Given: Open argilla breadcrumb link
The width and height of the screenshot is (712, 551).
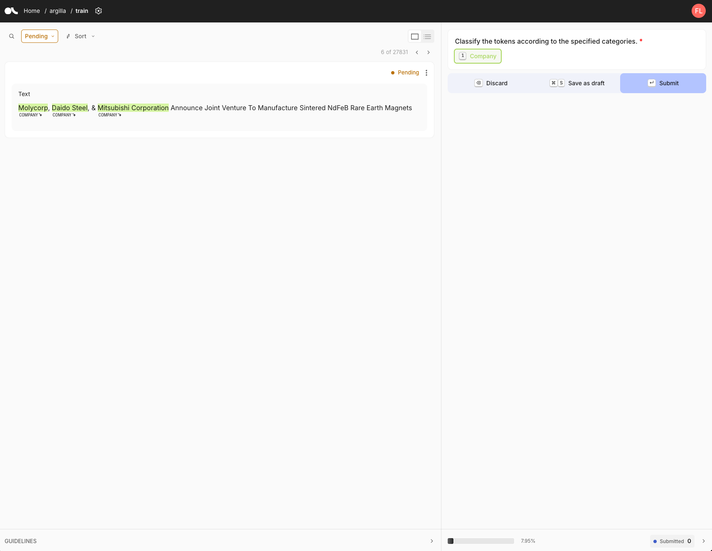Looking at the screenshot, I should (x=57, y=11).
